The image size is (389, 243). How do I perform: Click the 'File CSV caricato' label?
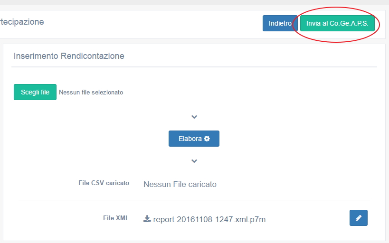click(x=104, y=183)
